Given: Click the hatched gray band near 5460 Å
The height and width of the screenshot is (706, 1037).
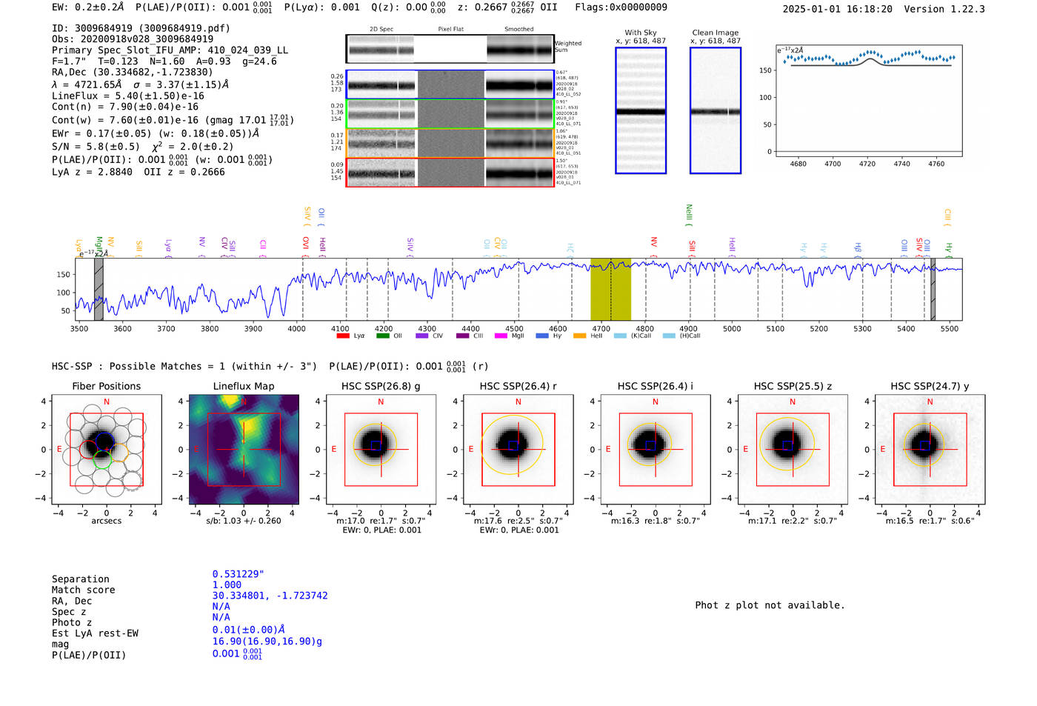Looking at the screenshot, I should point(933,289).
